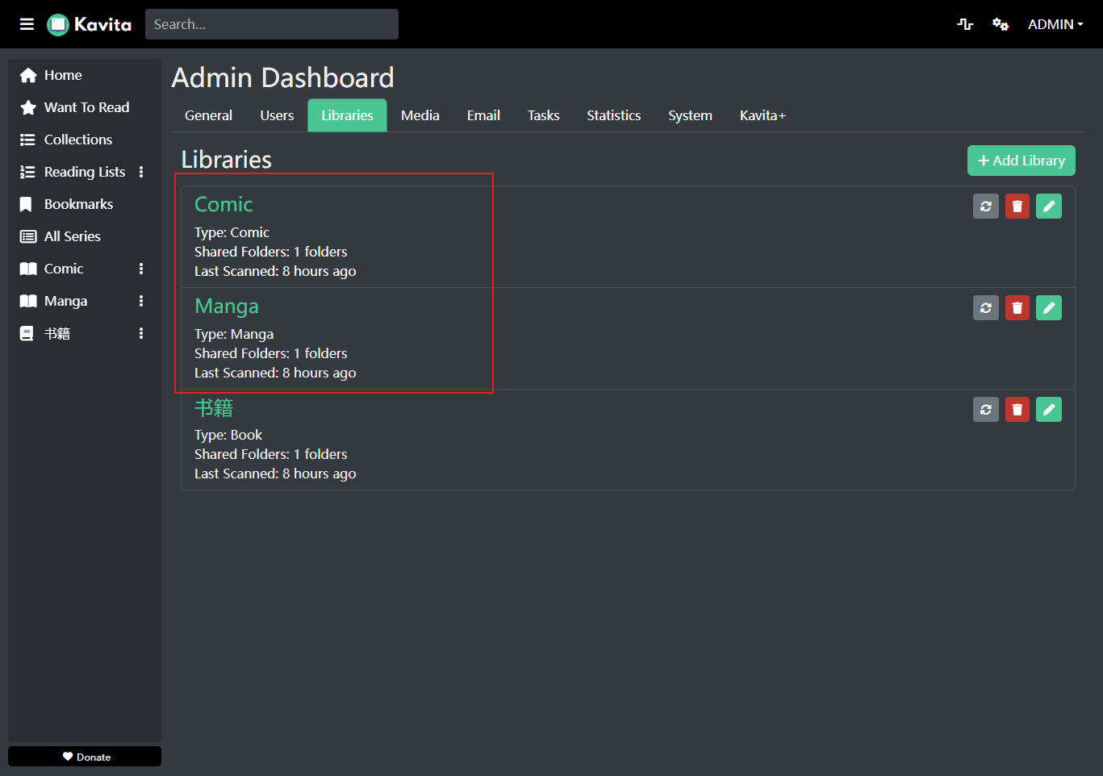Image resolution: width=1103 pixels, height=776 pixels.
Task: Open Manga library in the sidebar
Action: (65, 301)
